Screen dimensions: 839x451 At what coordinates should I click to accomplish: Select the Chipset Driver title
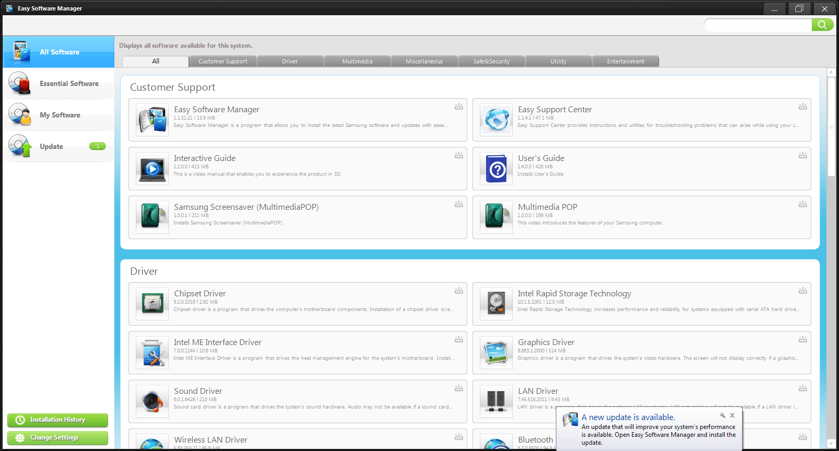[x=200, y=294]
